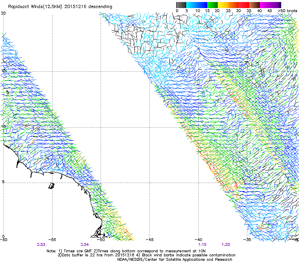Click the purple time stamp '1:19'
Image resolution: width=299 pixels, height=262 pixels.
click(x=202, y=245)
